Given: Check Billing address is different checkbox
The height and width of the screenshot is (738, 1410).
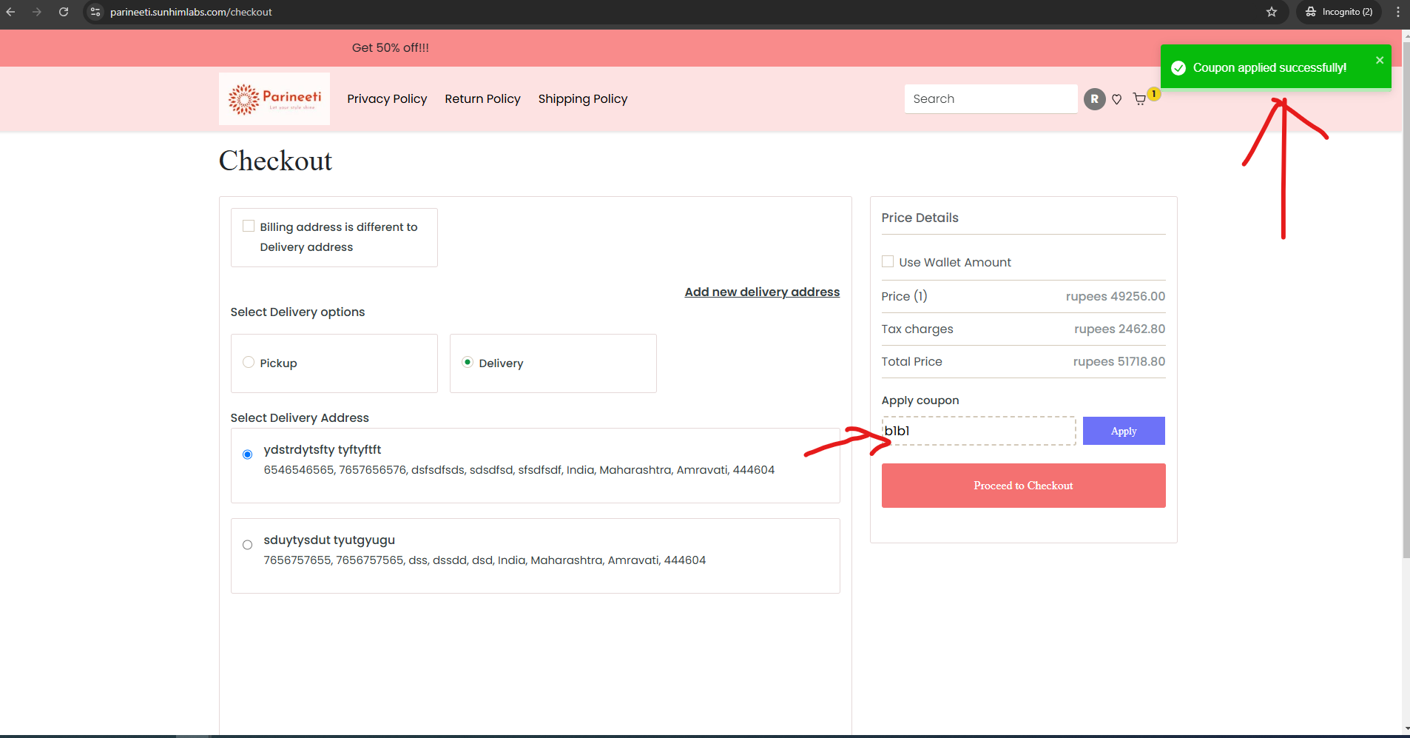Looking at the screenshot, I should tap(249, 227).
